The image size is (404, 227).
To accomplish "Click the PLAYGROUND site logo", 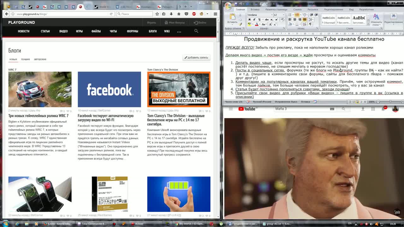I will pyautogui.click(x=21, y=22).
